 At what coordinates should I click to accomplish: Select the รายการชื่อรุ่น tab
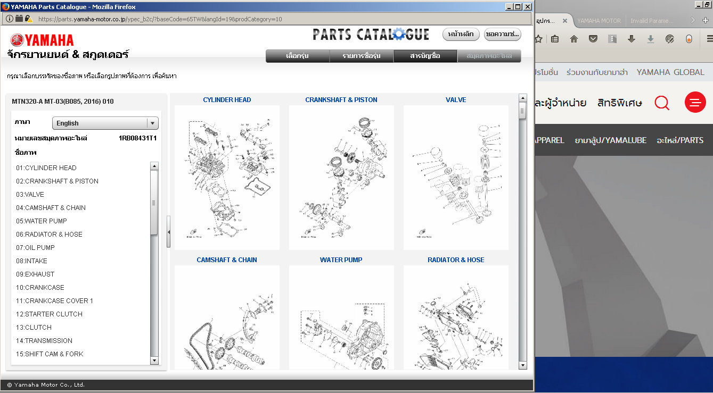click(x=362, y=56)
